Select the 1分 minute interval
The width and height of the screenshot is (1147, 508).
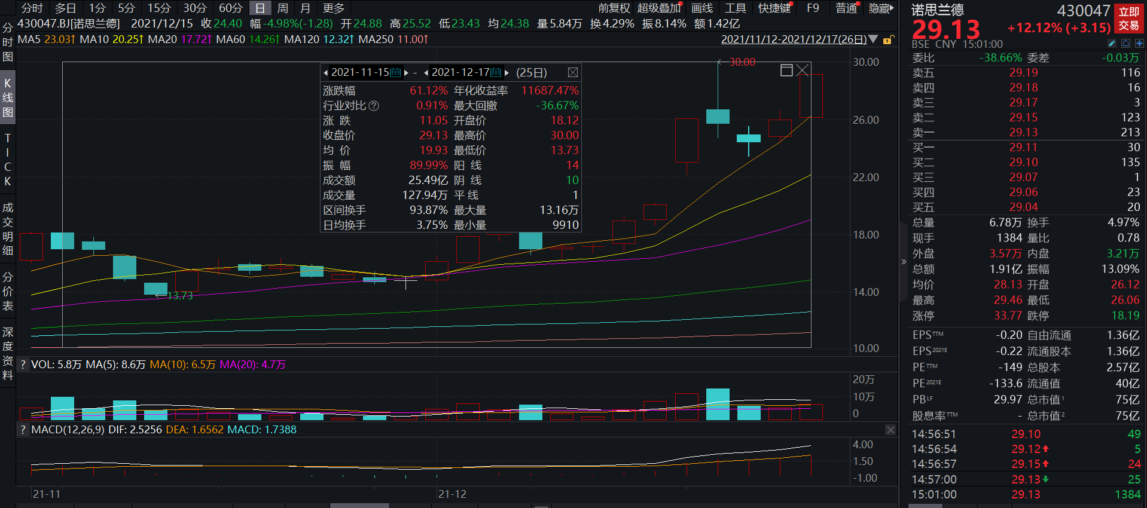(x=97, y=8)
